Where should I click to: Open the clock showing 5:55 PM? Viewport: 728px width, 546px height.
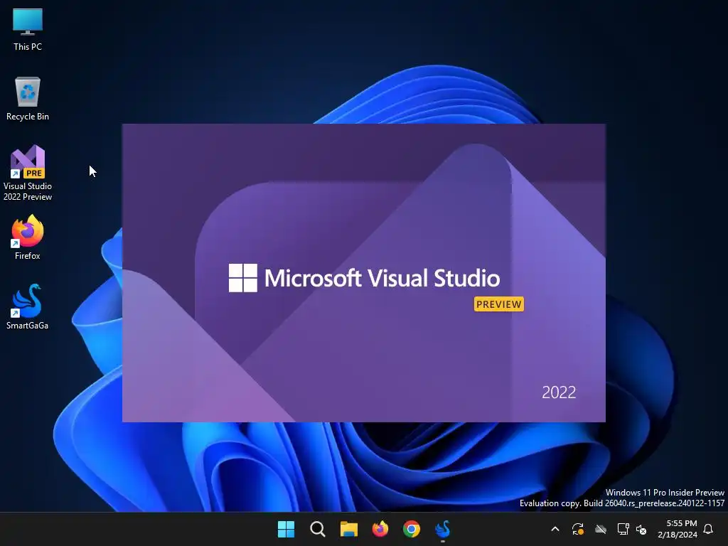pos(678,529)
